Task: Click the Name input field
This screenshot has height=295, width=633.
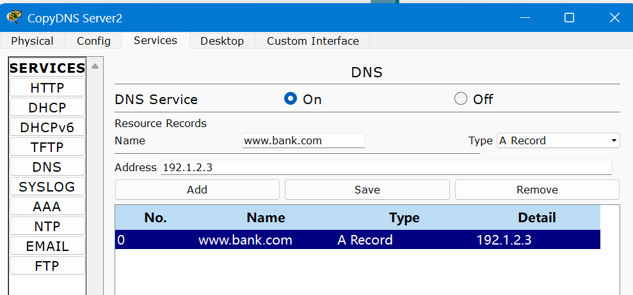Action: pyautogui.click(x=303, y=140)
